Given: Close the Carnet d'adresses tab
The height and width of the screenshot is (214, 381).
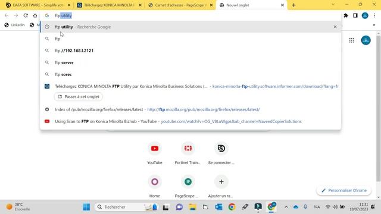Looking at the screenshot, I should pyautogui.click(x=211, y=5).
